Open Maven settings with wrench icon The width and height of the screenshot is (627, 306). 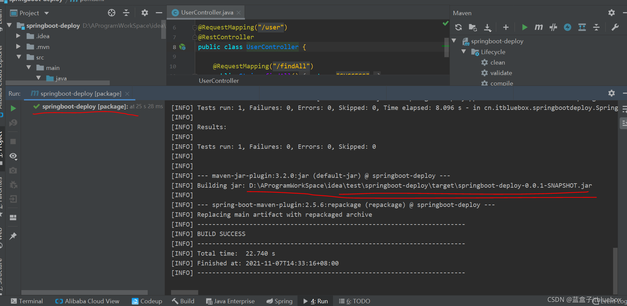tap(615, 27)
